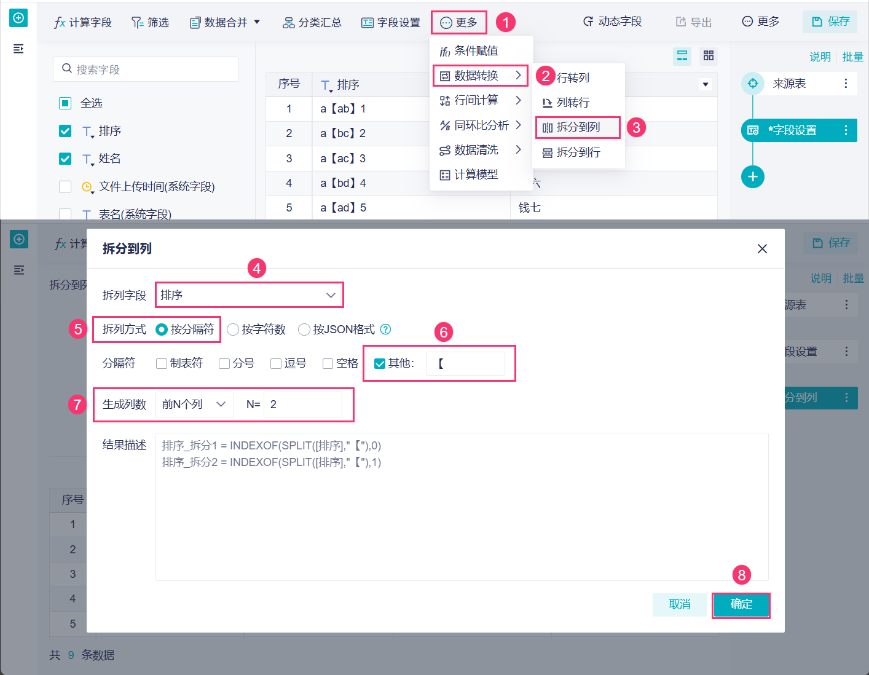The height and width of the screenshot is (675, 869).
Task: Click the 数据合并 merge icon
Action: (195, 23)
